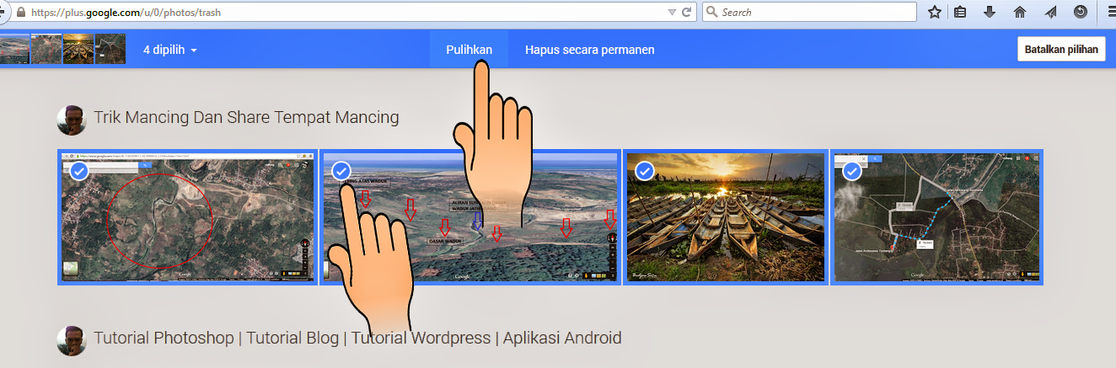This screenshot has width=1116, height=368.
Task: Deselect the blue route map photo
Action: pyautogui.click(x=852, y=172)
